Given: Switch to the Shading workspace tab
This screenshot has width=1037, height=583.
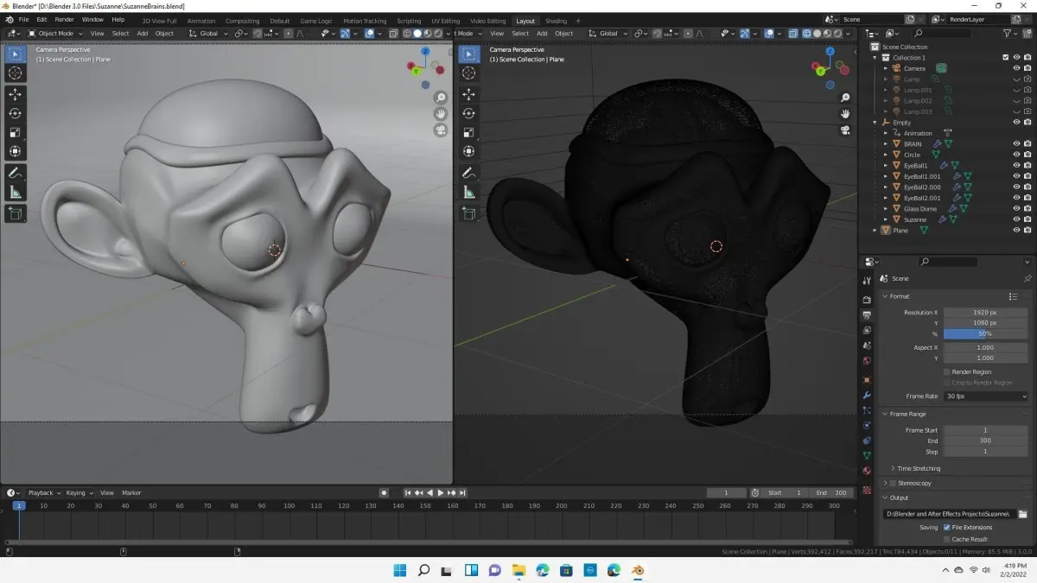Looking at the screenshot, I should pos(557,21).
